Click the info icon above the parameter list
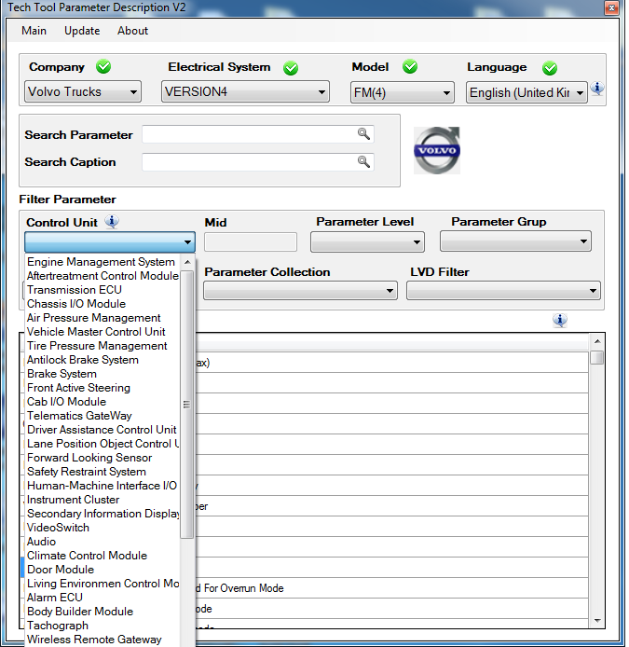 tap(559, 320)
